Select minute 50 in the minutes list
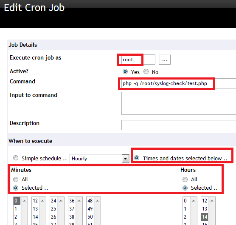 (x=90, y=217)
